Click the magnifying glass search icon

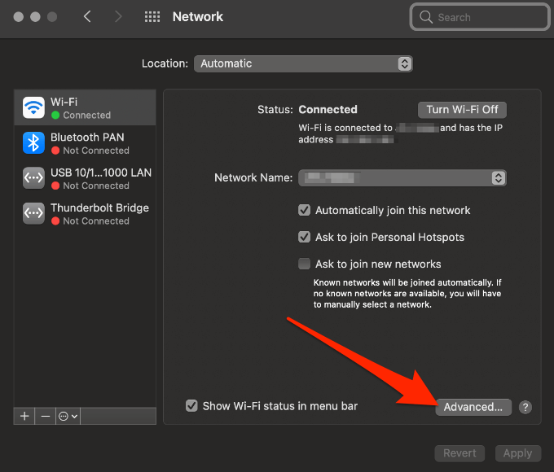[x=426, y=17]
